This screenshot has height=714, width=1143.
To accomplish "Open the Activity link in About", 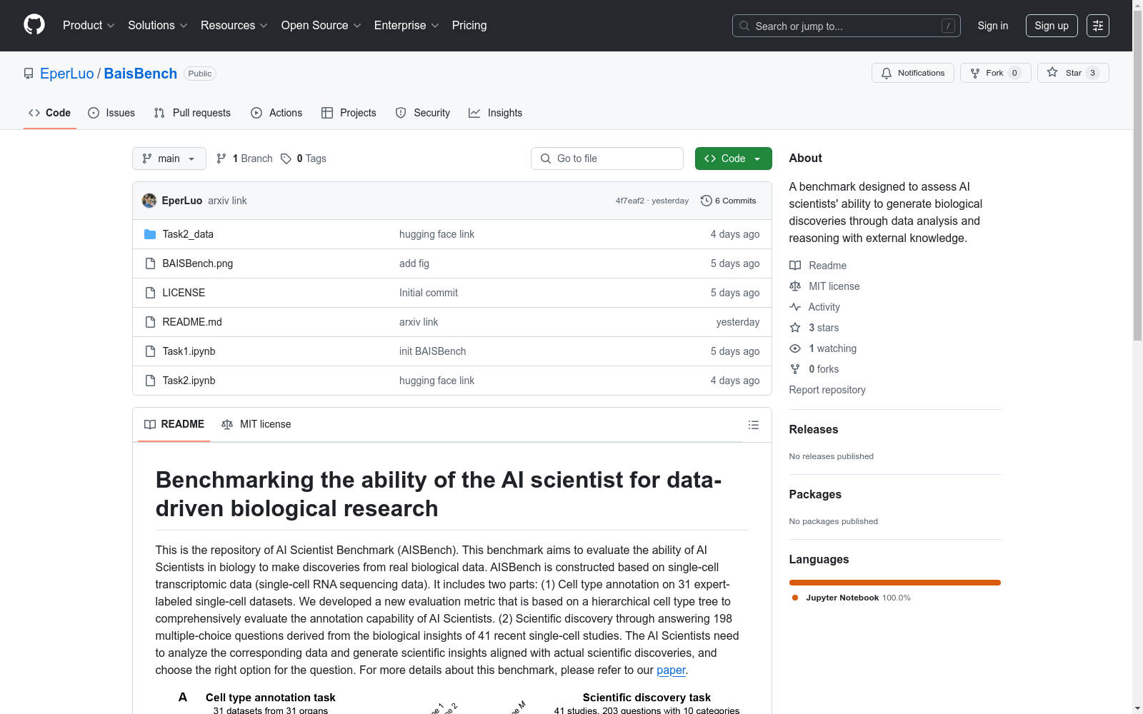I will 814,307.
